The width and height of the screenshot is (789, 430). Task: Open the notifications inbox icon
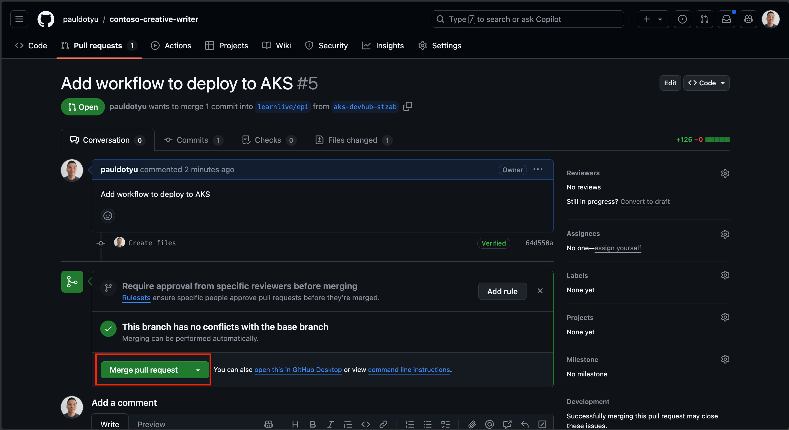(x=726, y=19)
